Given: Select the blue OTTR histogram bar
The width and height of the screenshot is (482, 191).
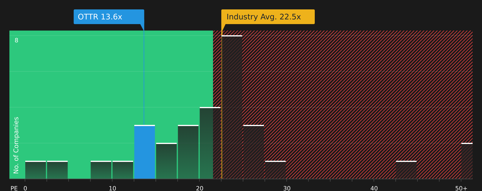Looking at the screenshot, I should pos(145,152).
